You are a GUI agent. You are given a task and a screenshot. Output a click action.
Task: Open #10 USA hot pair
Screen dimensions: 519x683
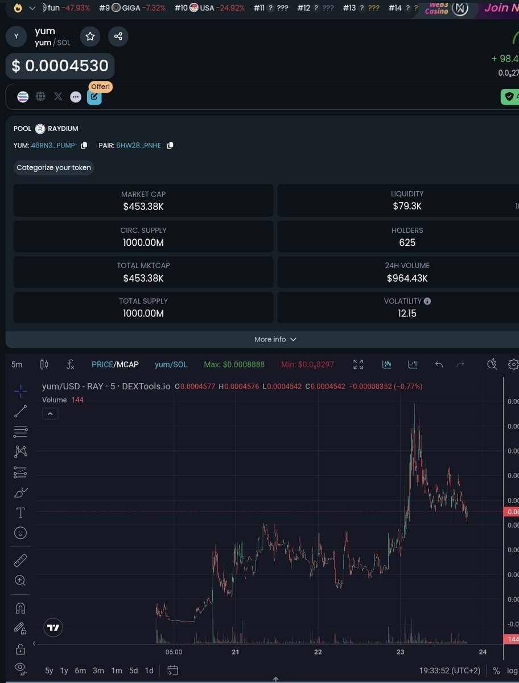click(x=210, y=8)
